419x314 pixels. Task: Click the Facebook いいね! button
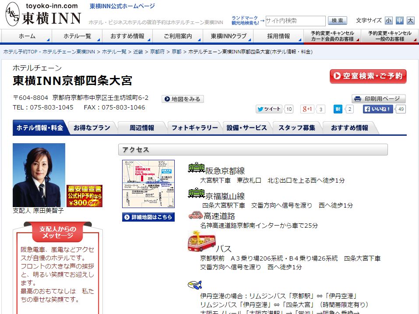pos(377,109)
